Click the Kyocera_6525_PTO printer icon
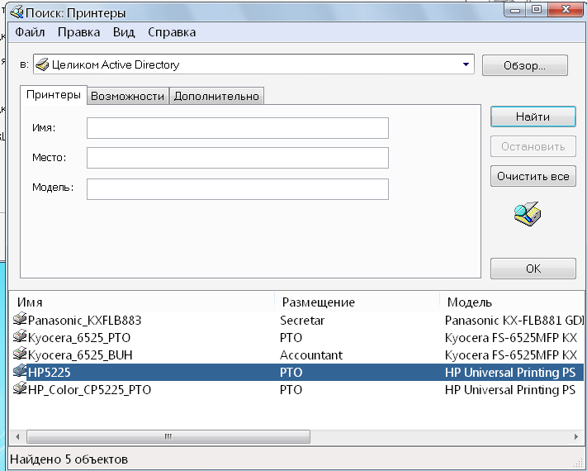 tap(20, 336)
